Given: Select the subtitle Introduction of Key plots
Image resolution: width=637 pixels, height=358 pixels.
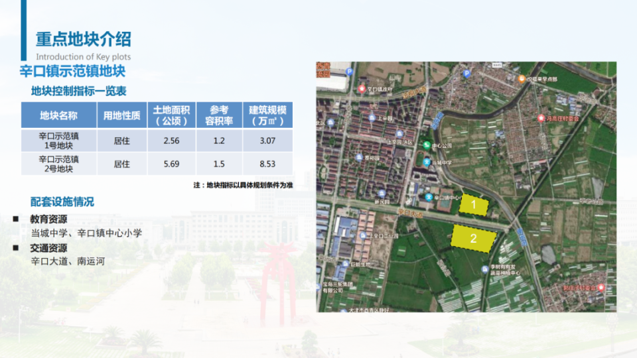Looking at the screenshot, I should click(x=84, y=57).
